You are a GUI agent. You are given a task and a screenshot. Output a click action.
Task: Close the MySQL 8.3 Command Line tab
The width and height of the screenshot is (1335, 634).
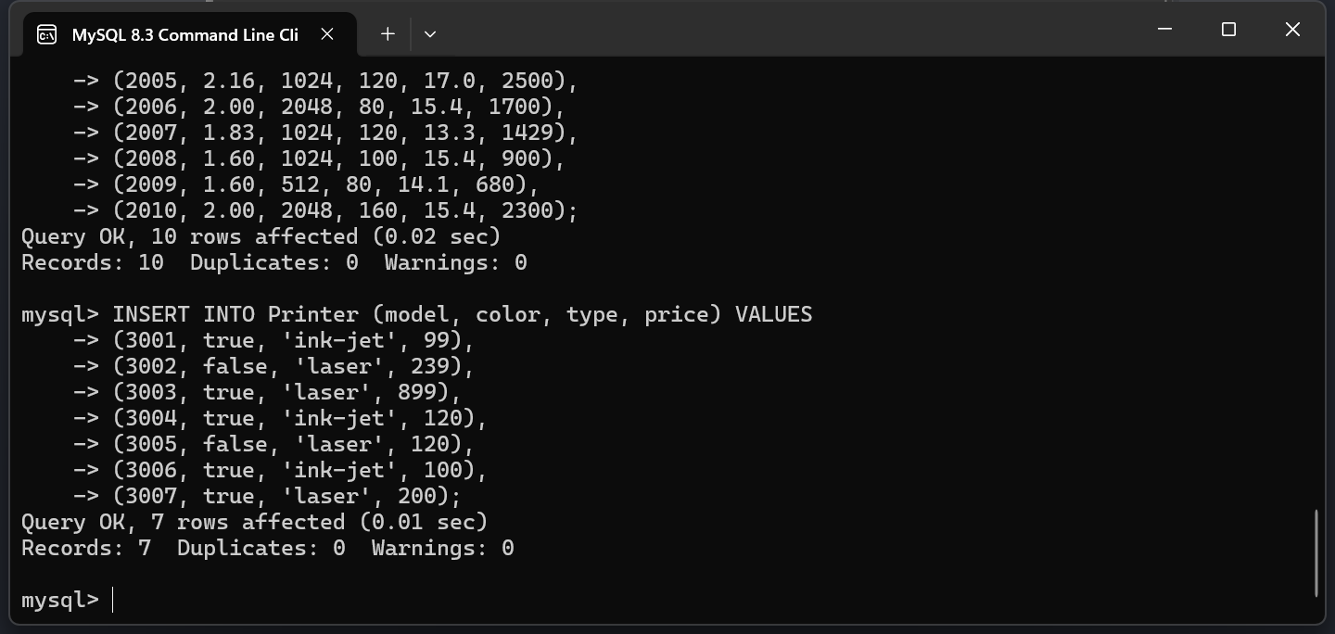point(327,34)
